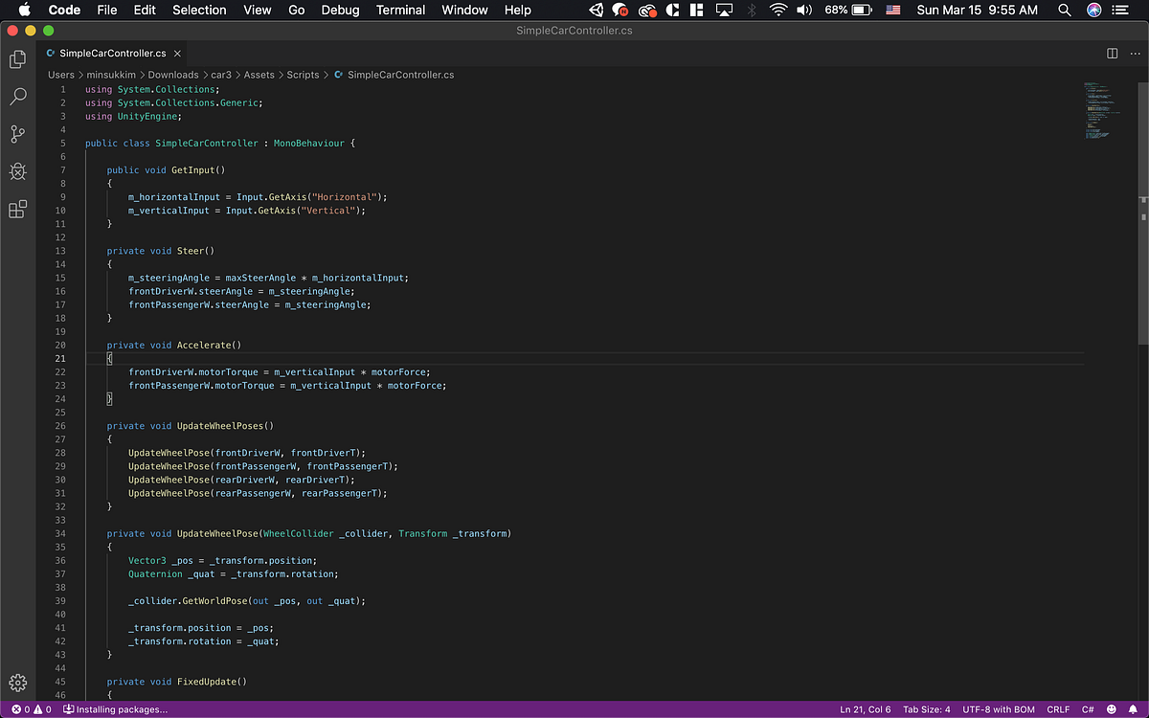Viewport: 1149px width, 718px height.
Task: Open the Terminal menu
Action: point(400,11)
